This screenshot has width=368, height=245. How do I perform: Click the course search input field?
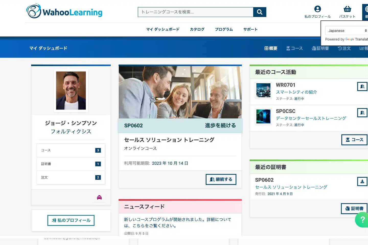(195, 12)
